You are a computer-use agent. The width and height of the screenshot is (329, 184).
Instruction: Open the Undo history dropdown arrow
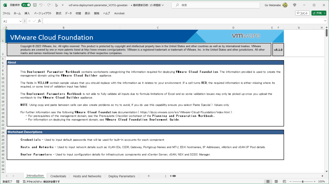[44, 5]
